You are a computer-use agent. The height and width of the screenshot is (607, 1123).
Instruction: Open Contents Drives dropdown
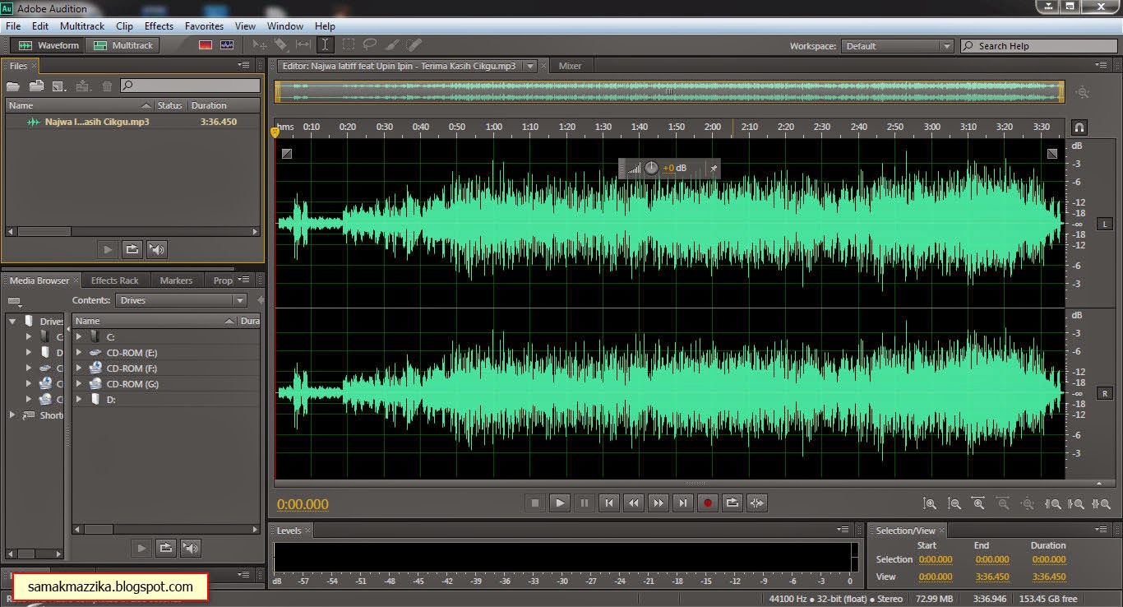pos(181,300)
